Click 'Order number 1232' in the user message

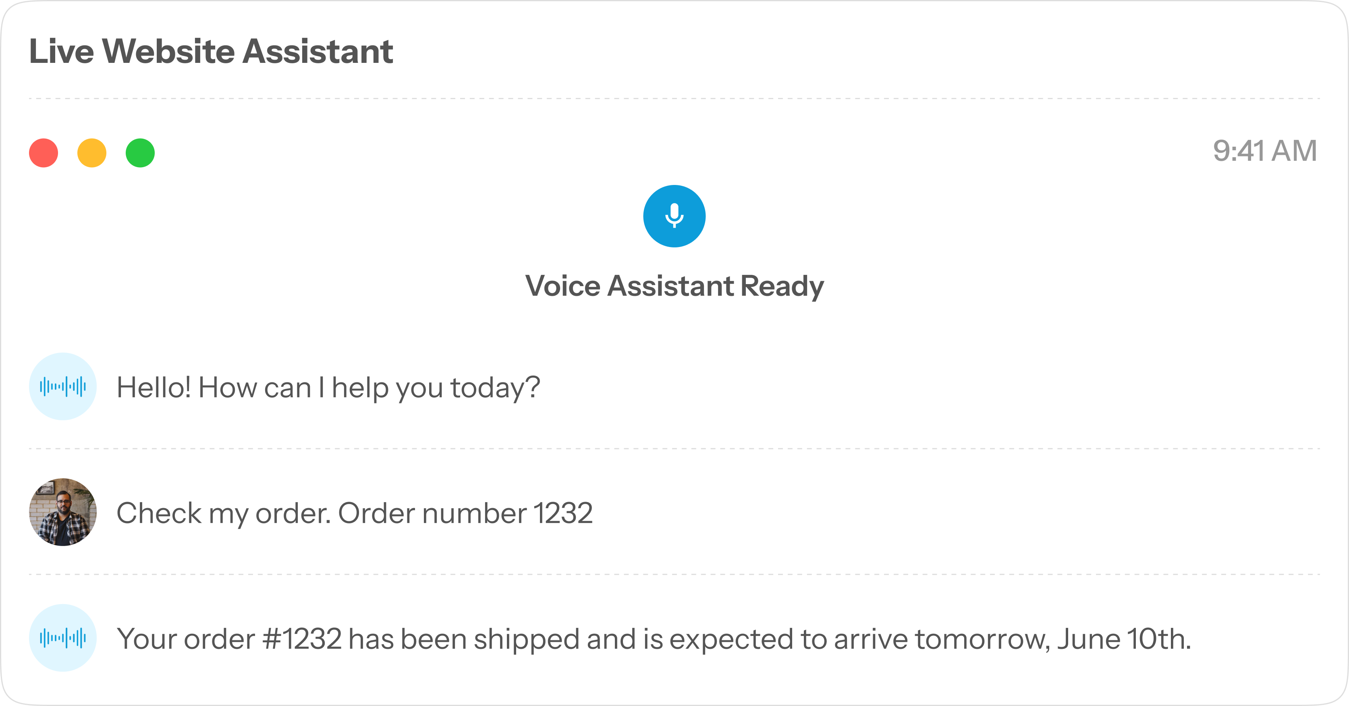click(465, 513)
